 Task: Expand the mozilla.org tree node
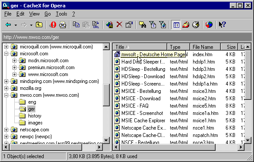pyautogui.click(x=6, y=88)
